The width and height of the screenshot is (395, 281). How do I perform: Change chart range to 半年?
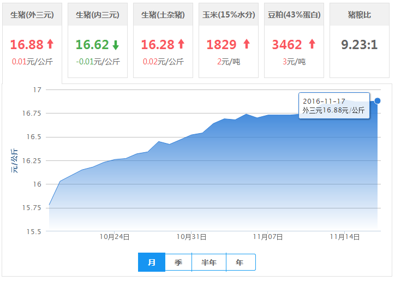point(209,262)
